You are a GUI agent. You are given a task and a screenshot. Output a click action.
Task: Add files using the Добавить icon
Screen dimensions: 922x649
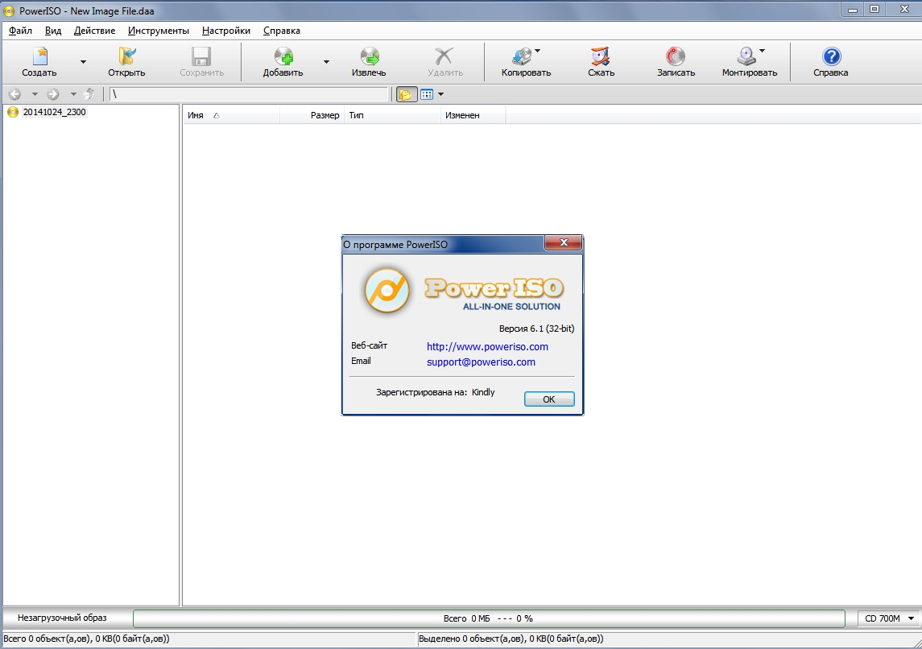[x=283, y=56]
